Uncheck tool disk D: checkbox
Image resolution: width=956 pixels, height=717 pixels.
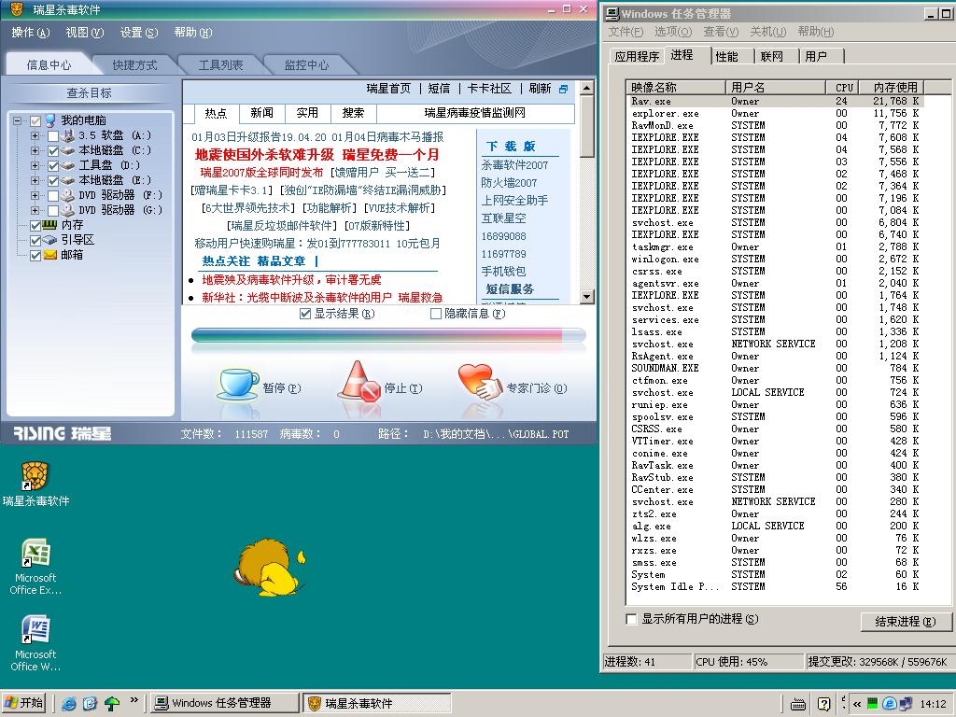(x=53, y=165)
